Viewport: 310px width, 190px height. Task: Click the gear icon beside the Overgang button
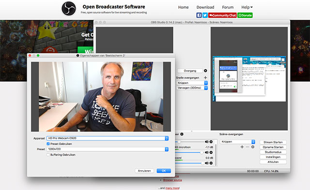click(x=205, y=71)
